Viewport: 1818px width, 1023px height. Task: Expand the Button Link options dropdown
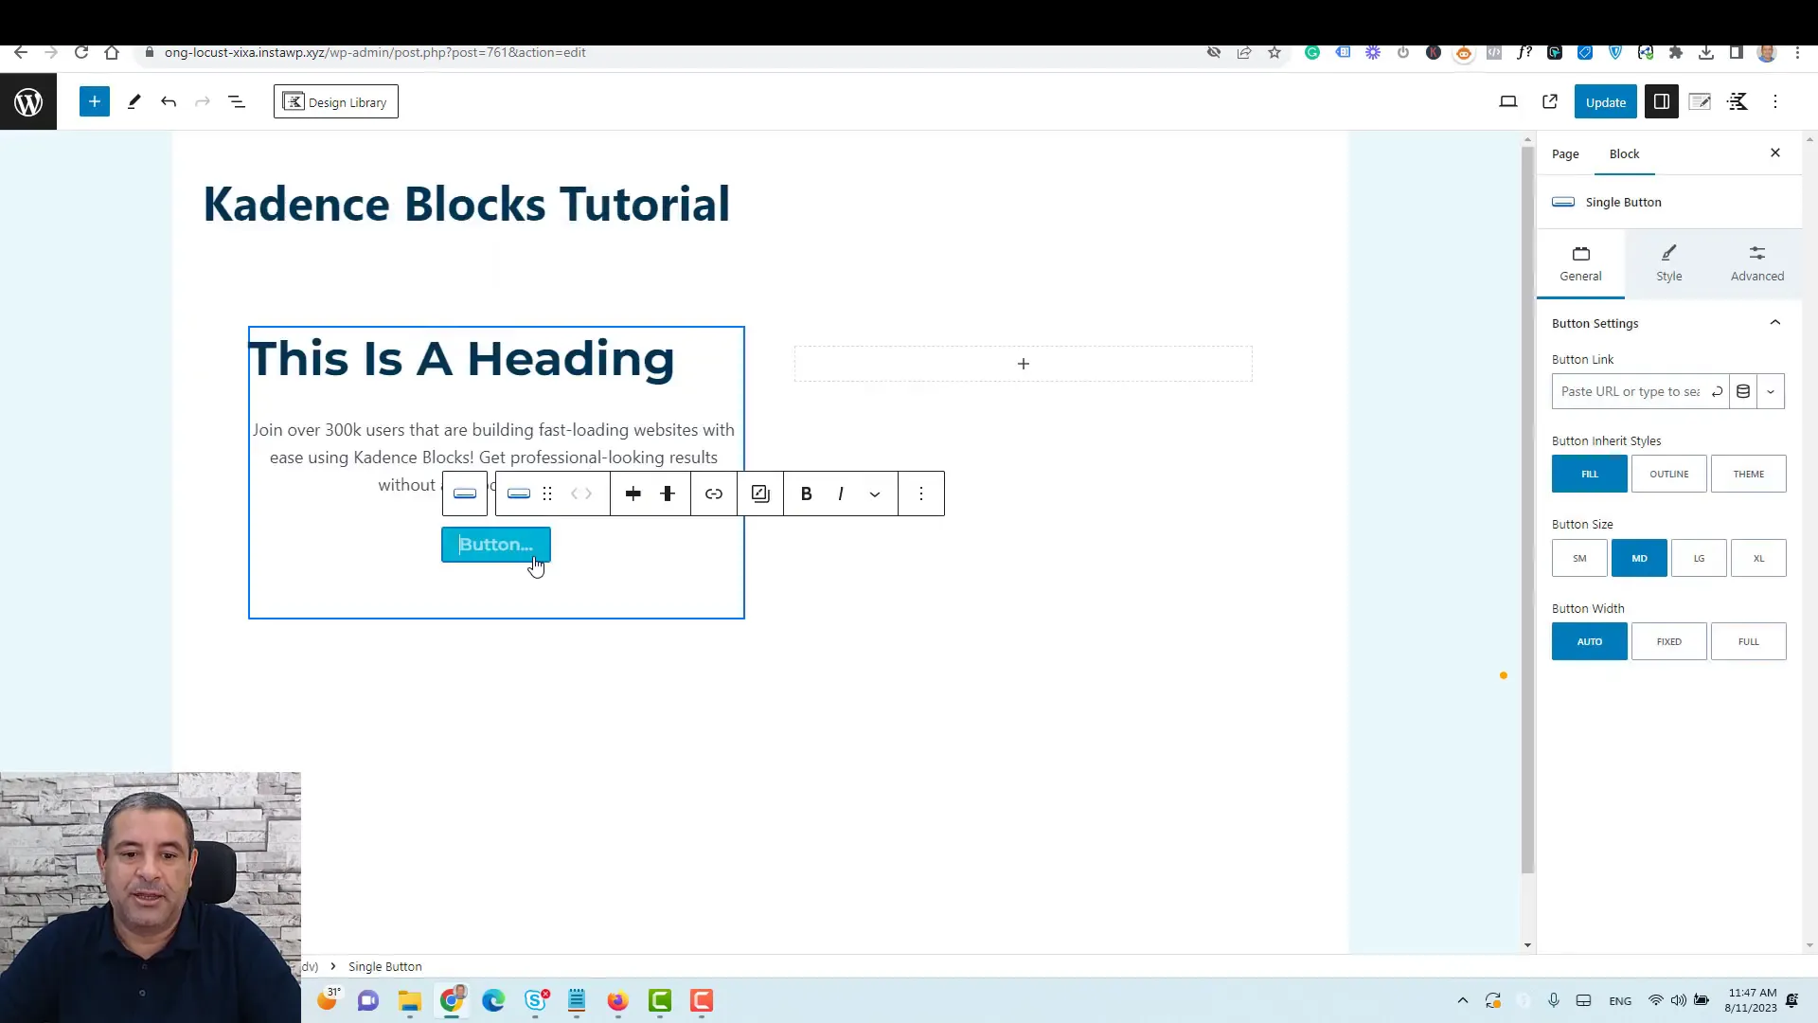1771,391
